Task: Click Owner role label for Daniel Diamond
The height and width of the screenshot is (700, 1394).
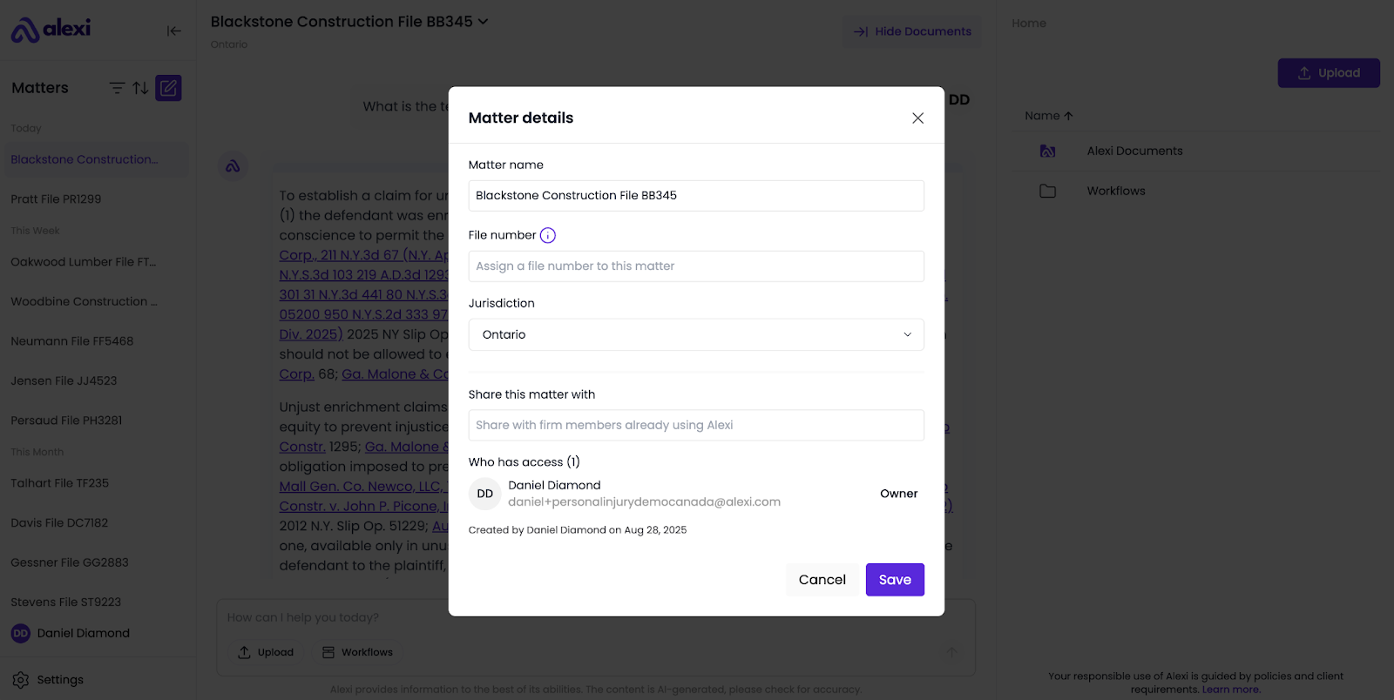Action: point(898,494)
